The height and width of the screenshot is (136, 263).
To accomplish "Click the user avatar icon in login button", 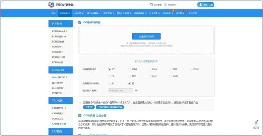I will (x=201, y=5).
